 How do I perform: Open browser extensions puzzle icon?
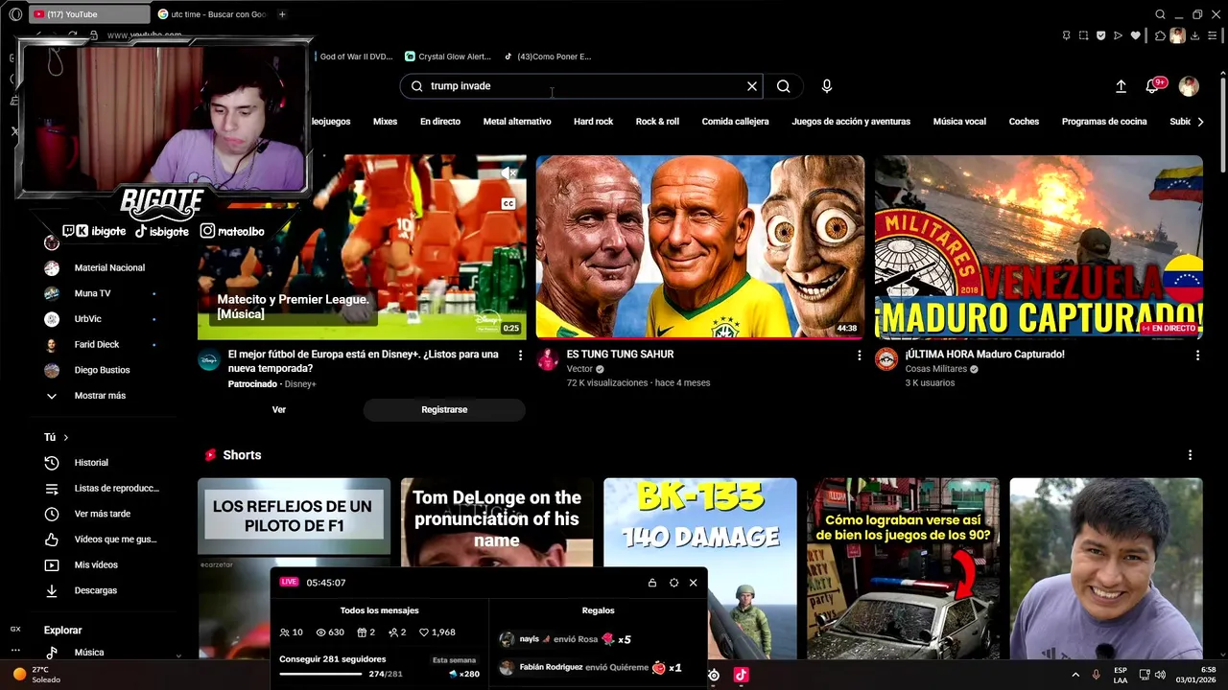(x=1160, y=35)
